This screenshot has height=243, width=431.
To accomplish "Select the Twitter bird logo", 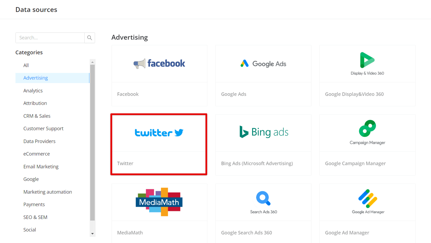I will click(179, 132).
